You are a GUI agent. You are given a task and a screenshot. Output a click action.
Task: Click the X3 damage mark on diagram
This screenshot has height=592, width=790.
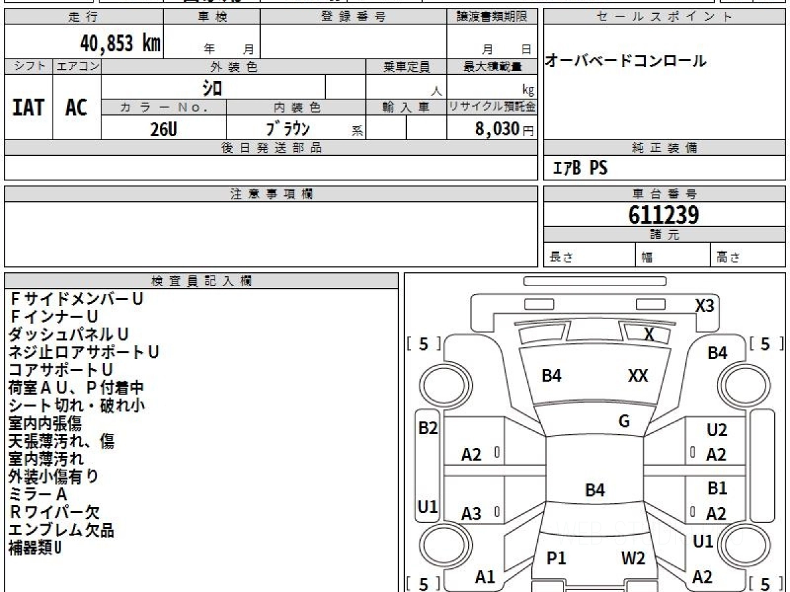[704, 306]
